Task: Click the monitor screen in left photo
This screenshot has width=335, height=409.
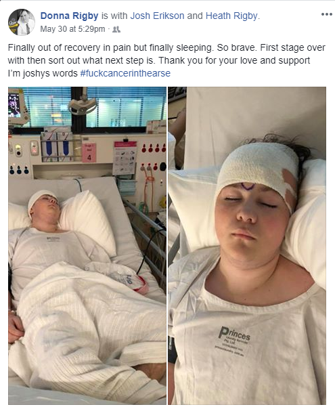Action: [14, 105]
